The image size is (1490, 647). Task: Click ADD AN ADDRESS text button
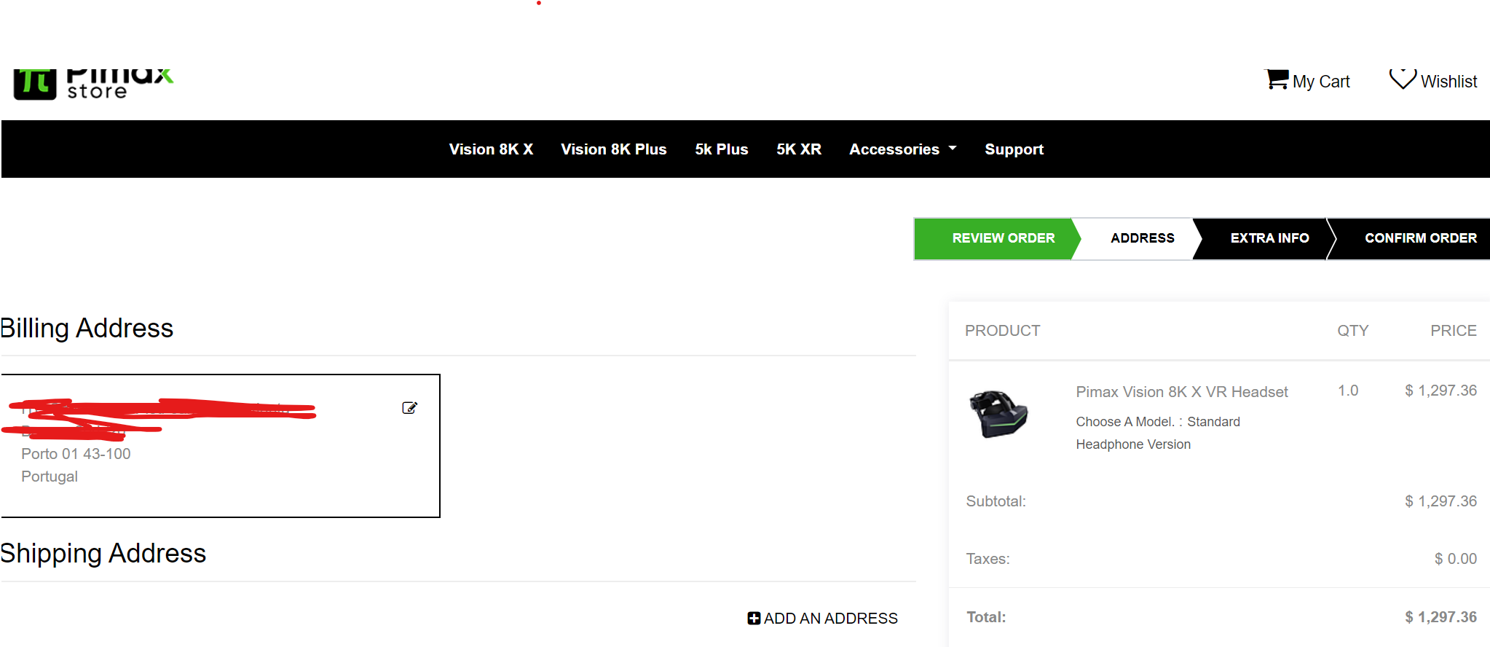tap(830, 618)
